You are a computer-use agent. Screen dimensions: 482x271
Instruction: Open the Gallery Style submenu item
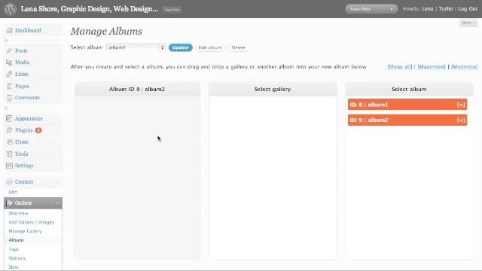point(14,267)
